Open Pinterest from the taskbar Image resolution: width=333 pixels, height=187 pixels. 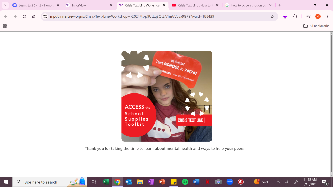click(241, 182)
